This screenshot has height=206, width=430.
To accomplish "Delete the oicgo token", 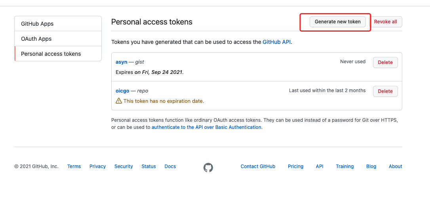I will pos(385,91).
